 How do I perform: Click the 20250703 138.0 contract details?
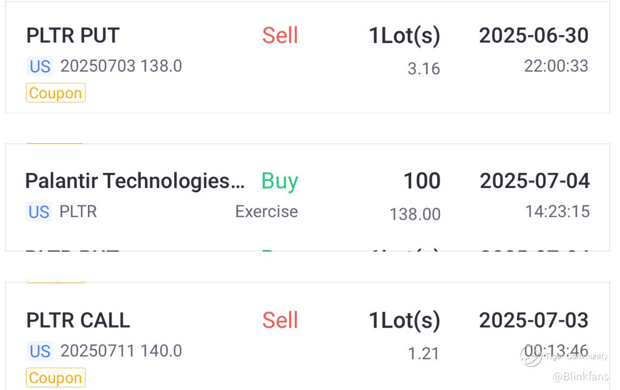121,66
